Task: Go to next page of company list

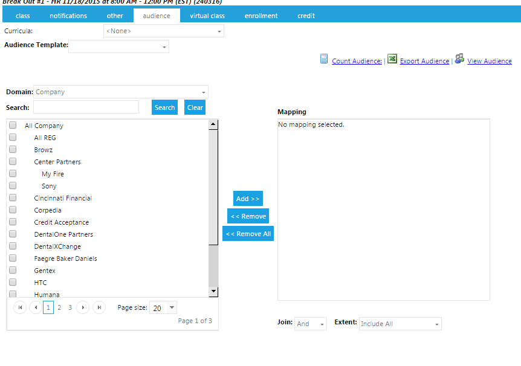Action: 83,307
